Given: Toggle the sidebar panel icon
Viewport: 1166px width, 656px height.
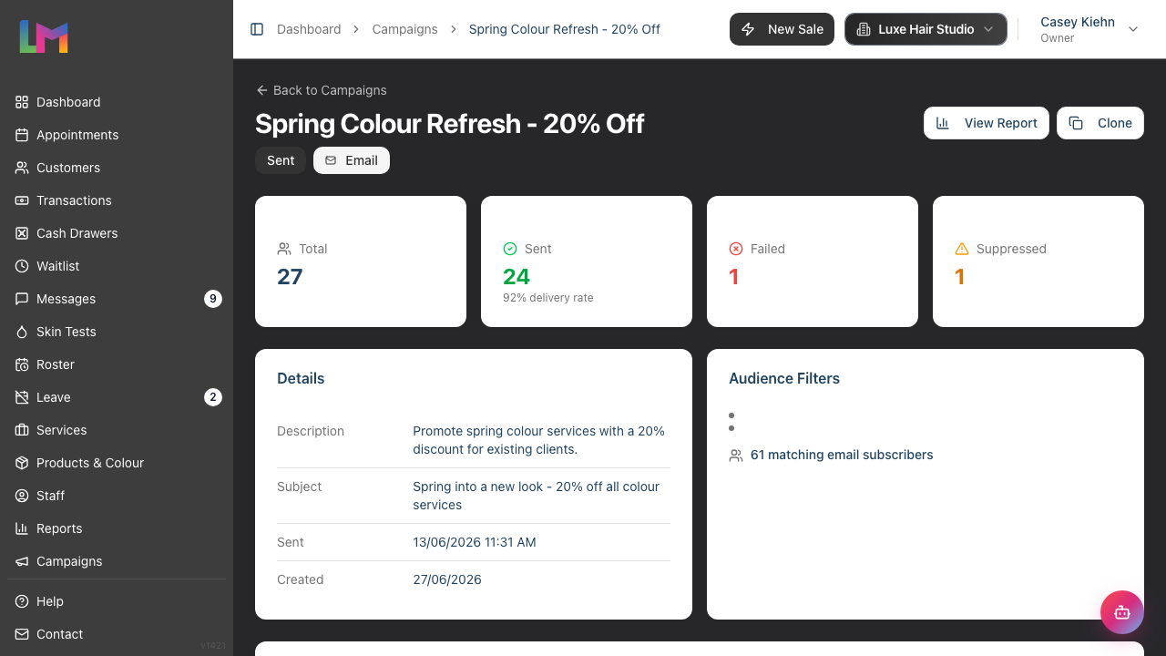Looking at the screenshot, I should (x=257, y=29).
